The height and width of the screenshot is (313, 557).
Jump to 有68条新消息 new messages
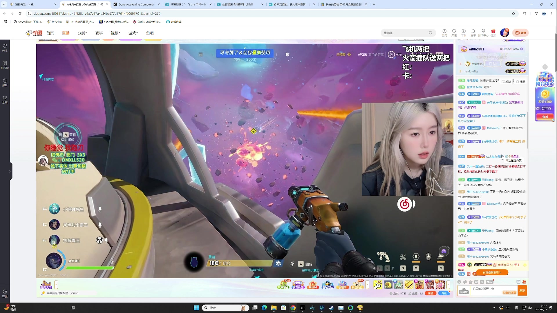[x=492, y=272]
